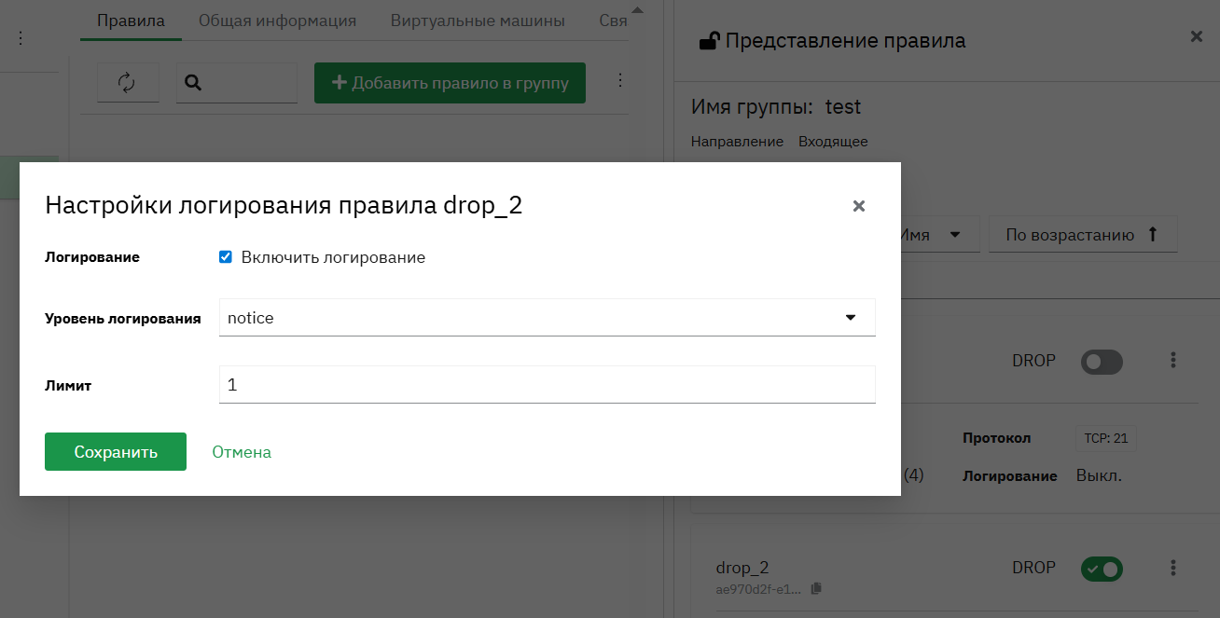Switch to the Общая информация tab
Screen dimensions: 1220x618
tap(277, 21)
